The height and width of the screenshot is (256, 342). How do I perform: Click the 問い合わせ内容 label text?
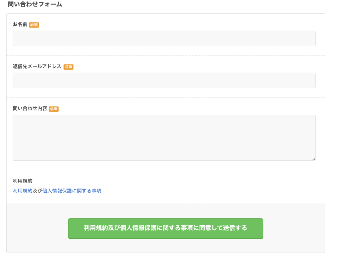click(30, 108)
